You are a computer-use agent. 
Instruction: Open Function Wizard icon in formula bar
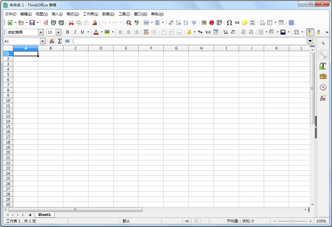coord(52,41)
